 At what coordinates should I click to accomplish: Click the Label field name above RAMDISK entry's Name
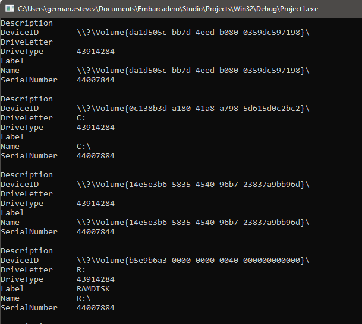click(12, 289)
